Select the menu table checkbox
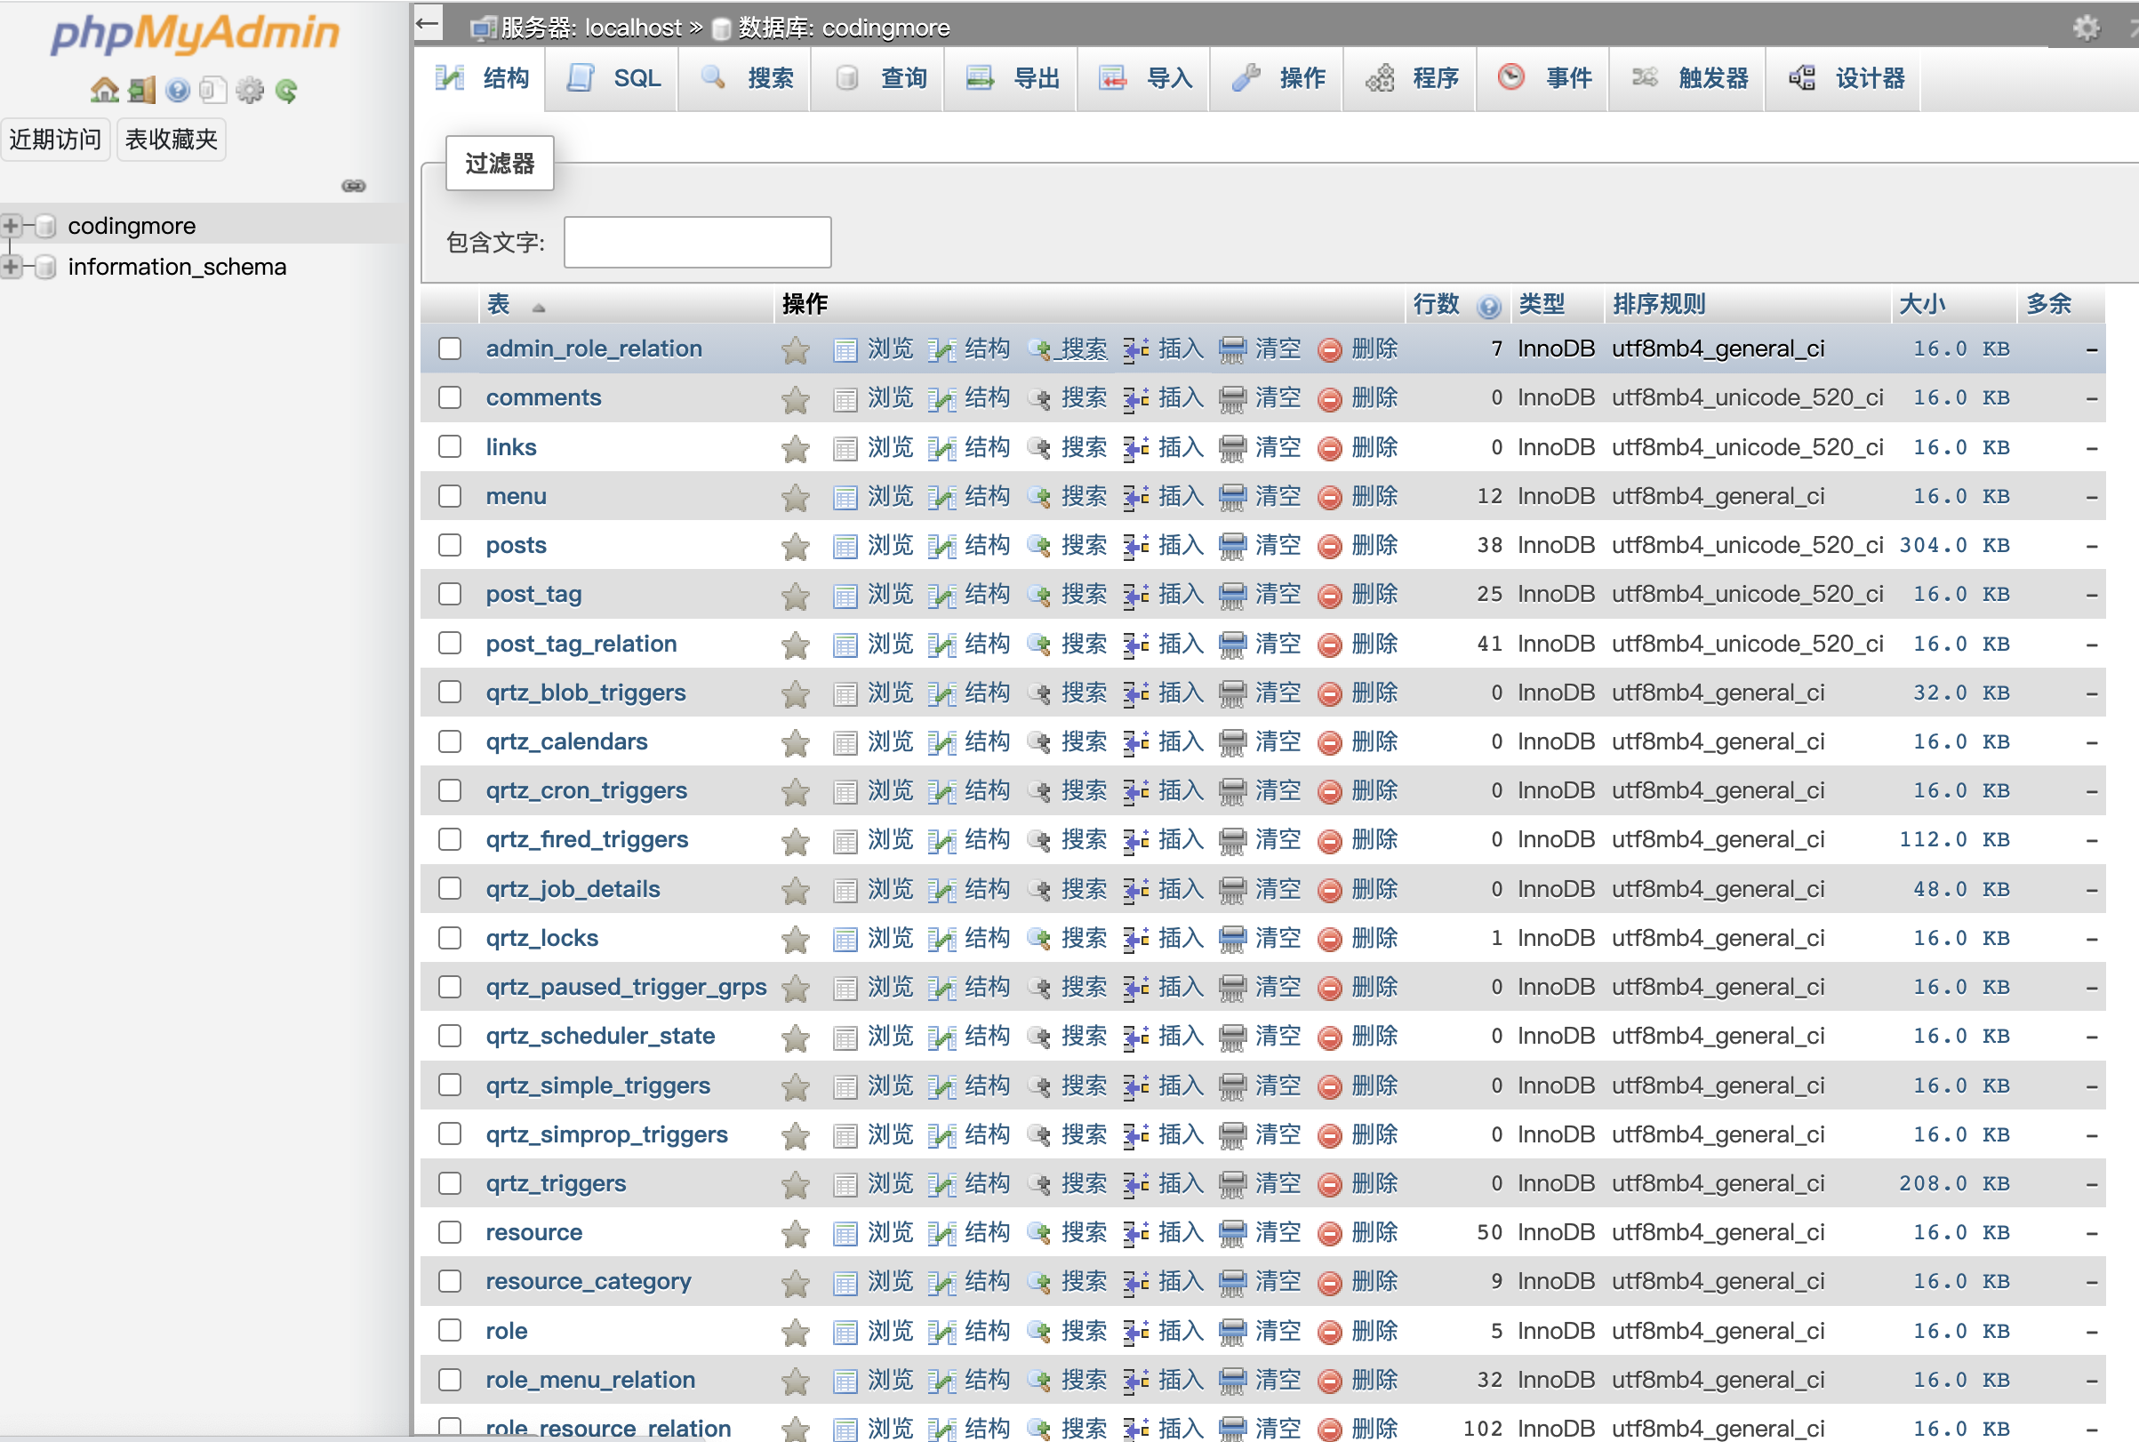This screenshot has height=1442, width=2139. pos(450,497)
